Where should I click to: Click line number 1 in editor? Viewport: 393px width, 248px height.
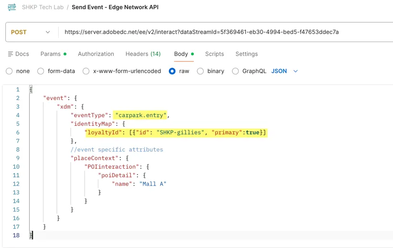click(18, 90)
